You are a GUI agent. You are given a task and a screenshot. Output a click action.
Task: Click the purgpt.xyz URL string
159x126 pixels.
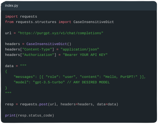(x=60, y=33)
